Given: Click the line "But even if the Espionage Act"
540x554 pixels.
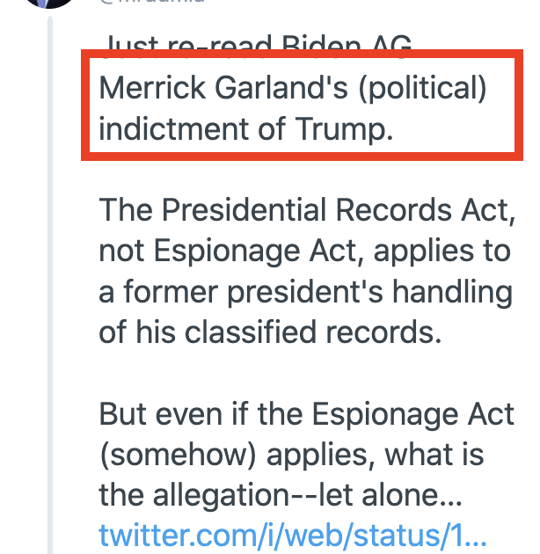Looking at the screenshot, I should point(306,414).
